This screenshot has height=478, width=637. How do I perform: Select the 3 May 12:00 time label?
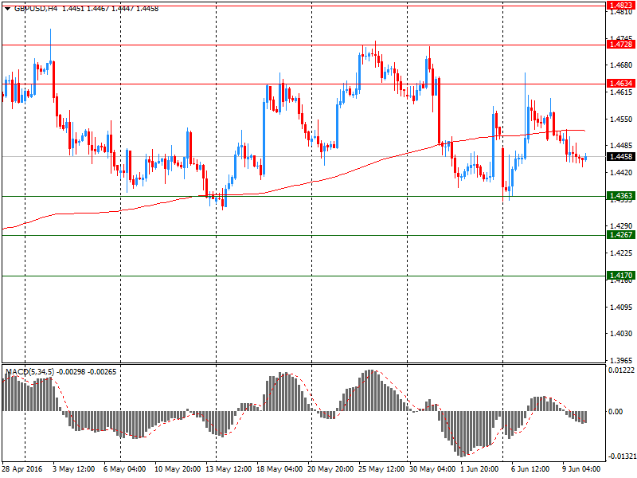tap(74, 469)
